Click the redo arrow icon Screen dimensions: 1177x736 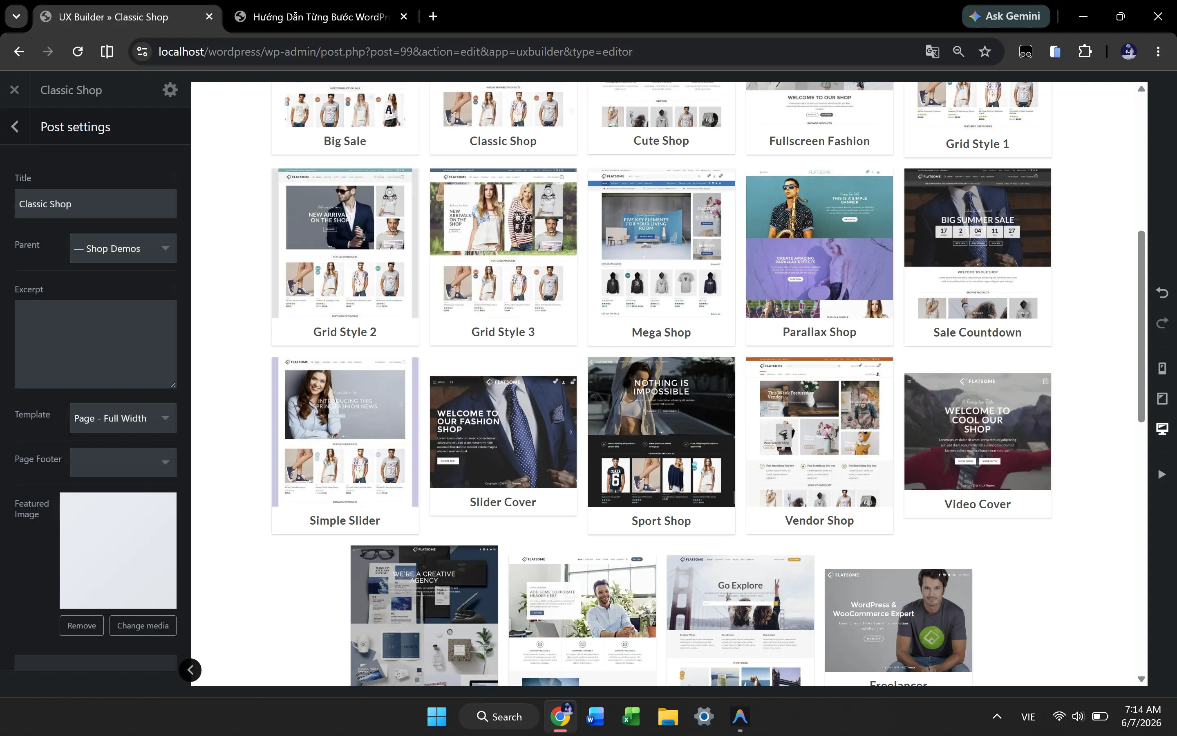click(x=1162, y=323)
